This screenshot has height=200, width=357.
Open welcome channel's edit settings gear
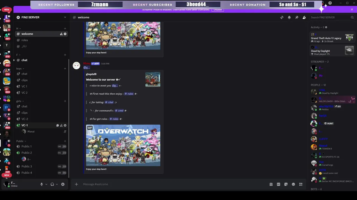[x=65, y=34]
